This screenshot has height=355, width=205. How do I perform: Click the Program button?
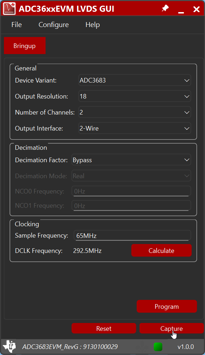coord(167,306)
